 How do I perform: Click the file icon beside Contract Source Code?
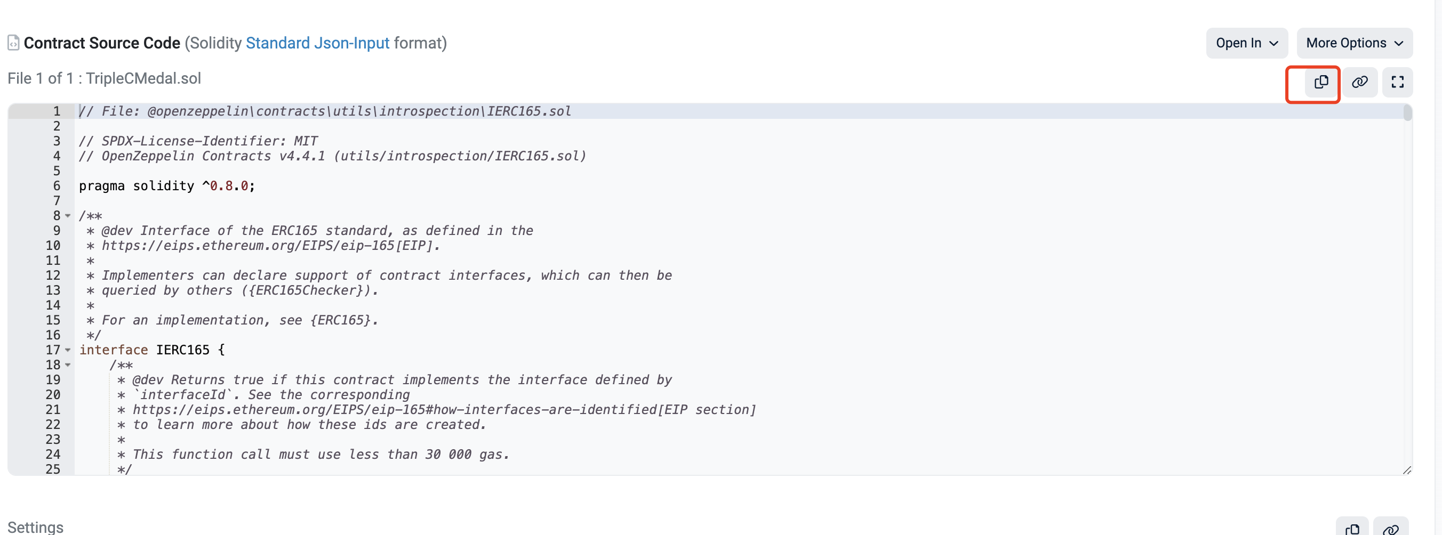[13, 43]
